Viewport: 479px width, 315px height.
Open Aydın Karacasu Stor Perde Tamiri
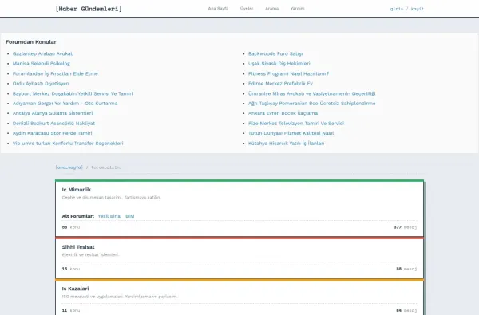pos(52,133)
